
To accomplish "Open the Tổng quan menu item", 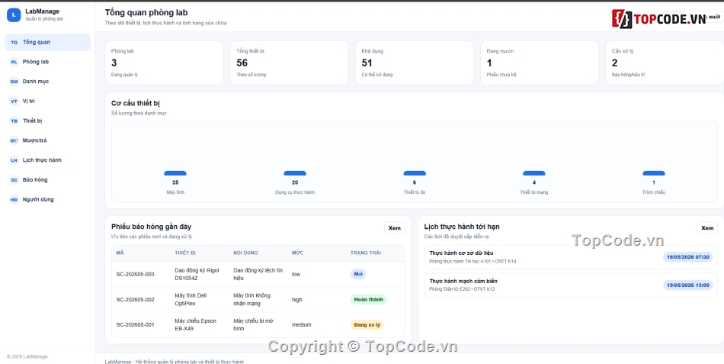I will 47,42.
